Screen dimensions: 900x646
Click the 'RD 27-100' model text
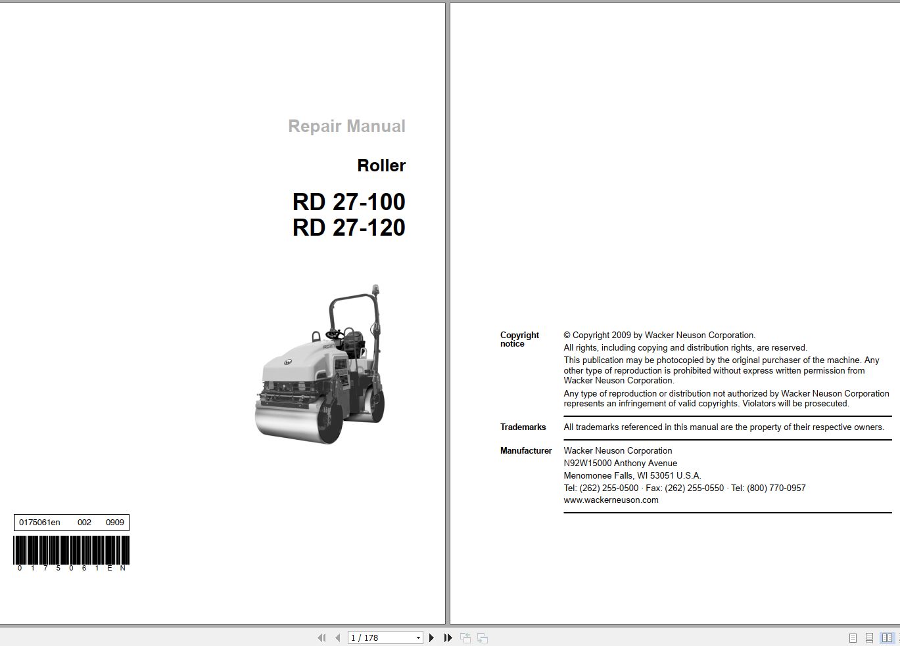pos(349,202)
